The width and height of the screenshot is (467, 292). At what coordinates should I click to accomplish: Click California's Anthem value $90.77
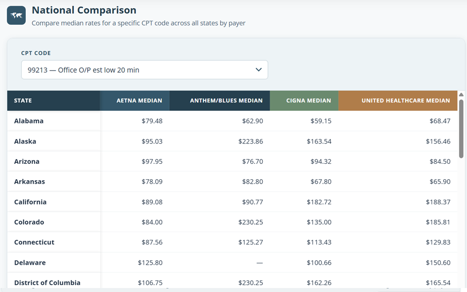253,202
